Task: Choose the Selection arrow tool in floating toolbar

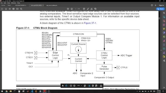Action: (63, 86)
